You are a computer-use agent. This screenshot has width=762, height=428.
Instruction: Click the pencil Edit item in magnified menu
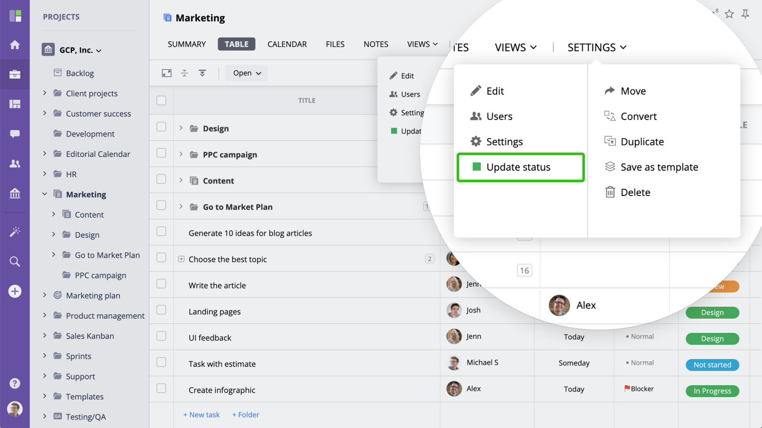coord(487,91)
